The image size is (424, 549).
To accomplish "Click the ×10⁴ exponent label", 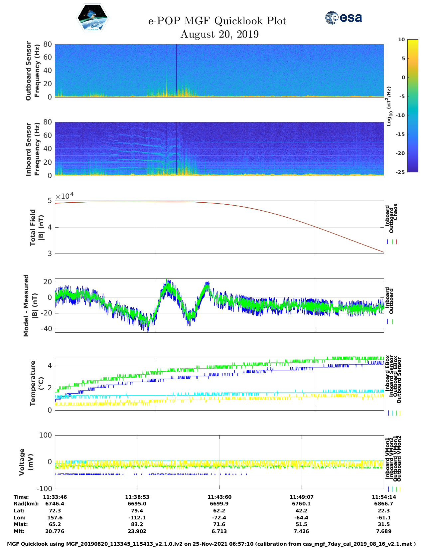I will (x=65, y=196).
